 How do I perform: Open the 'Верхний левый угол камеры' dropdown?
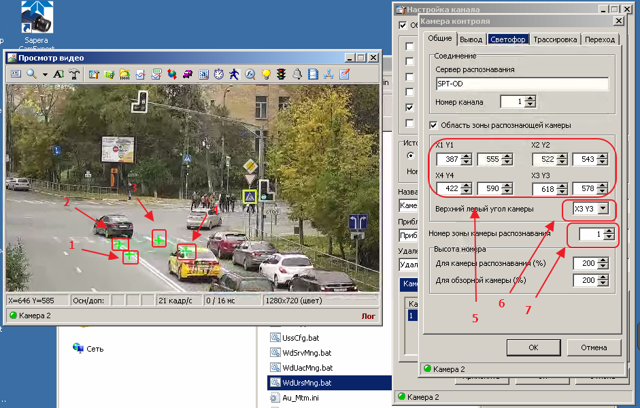(602, 209)
